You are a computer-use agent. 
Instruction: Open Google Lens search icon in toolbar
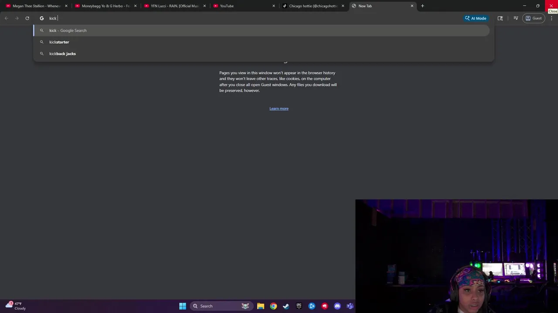pyautogui.click(x=500, y=18)
